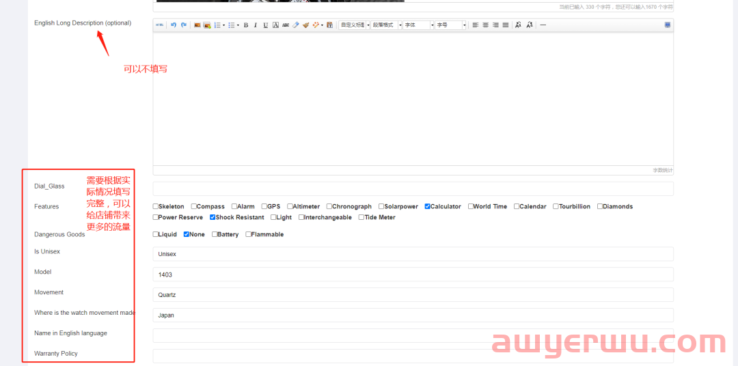Toggle underline formatting in editor
The image size is (738, 366).
point(266,25)
